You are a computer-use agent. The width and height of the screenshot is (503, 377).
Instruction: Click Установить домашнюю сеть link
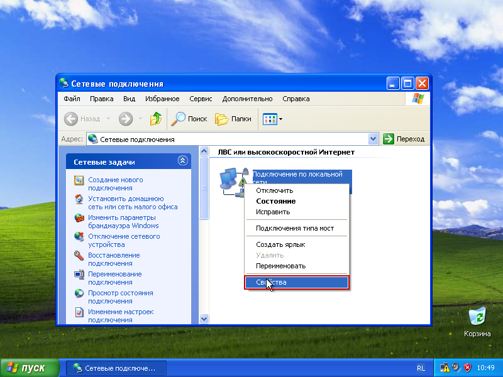click(133, 203)
